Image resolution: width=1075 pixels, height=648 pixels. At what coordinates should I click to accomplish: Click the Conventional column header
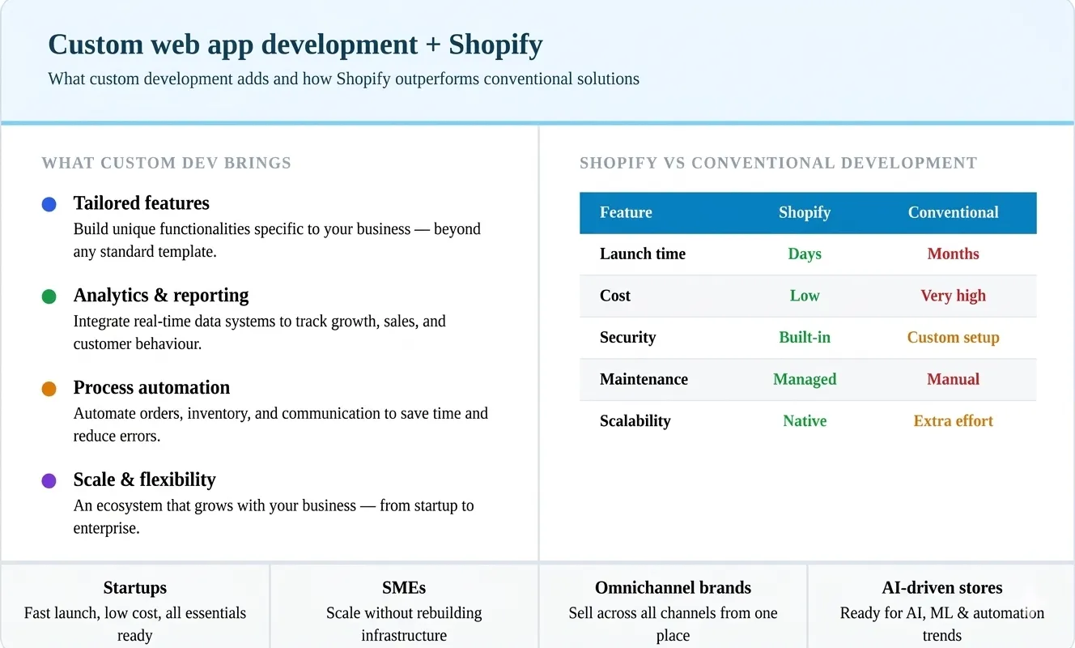pos(953,213)
